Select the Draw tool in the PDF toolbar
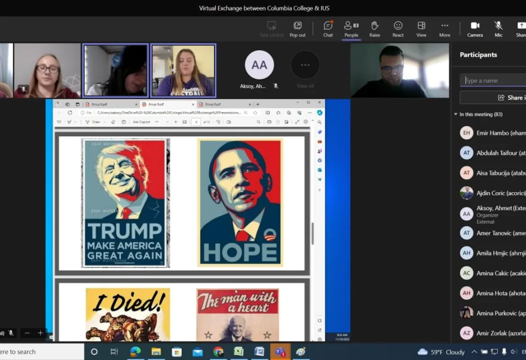The height and width of the screenshot is (360, 526). point(94,121)
